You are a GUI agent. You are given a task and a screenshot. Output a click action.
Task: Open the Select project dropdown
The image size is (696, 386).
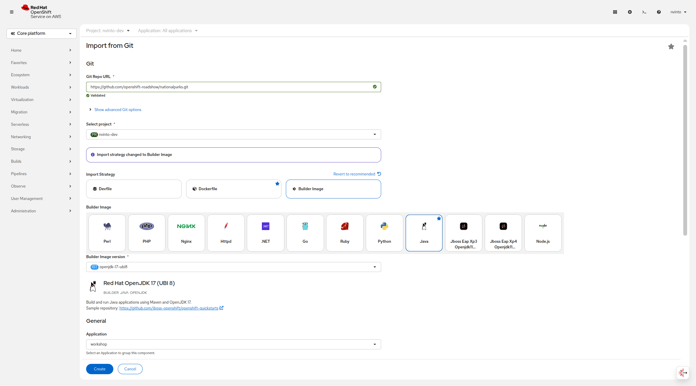coord(233,134)
